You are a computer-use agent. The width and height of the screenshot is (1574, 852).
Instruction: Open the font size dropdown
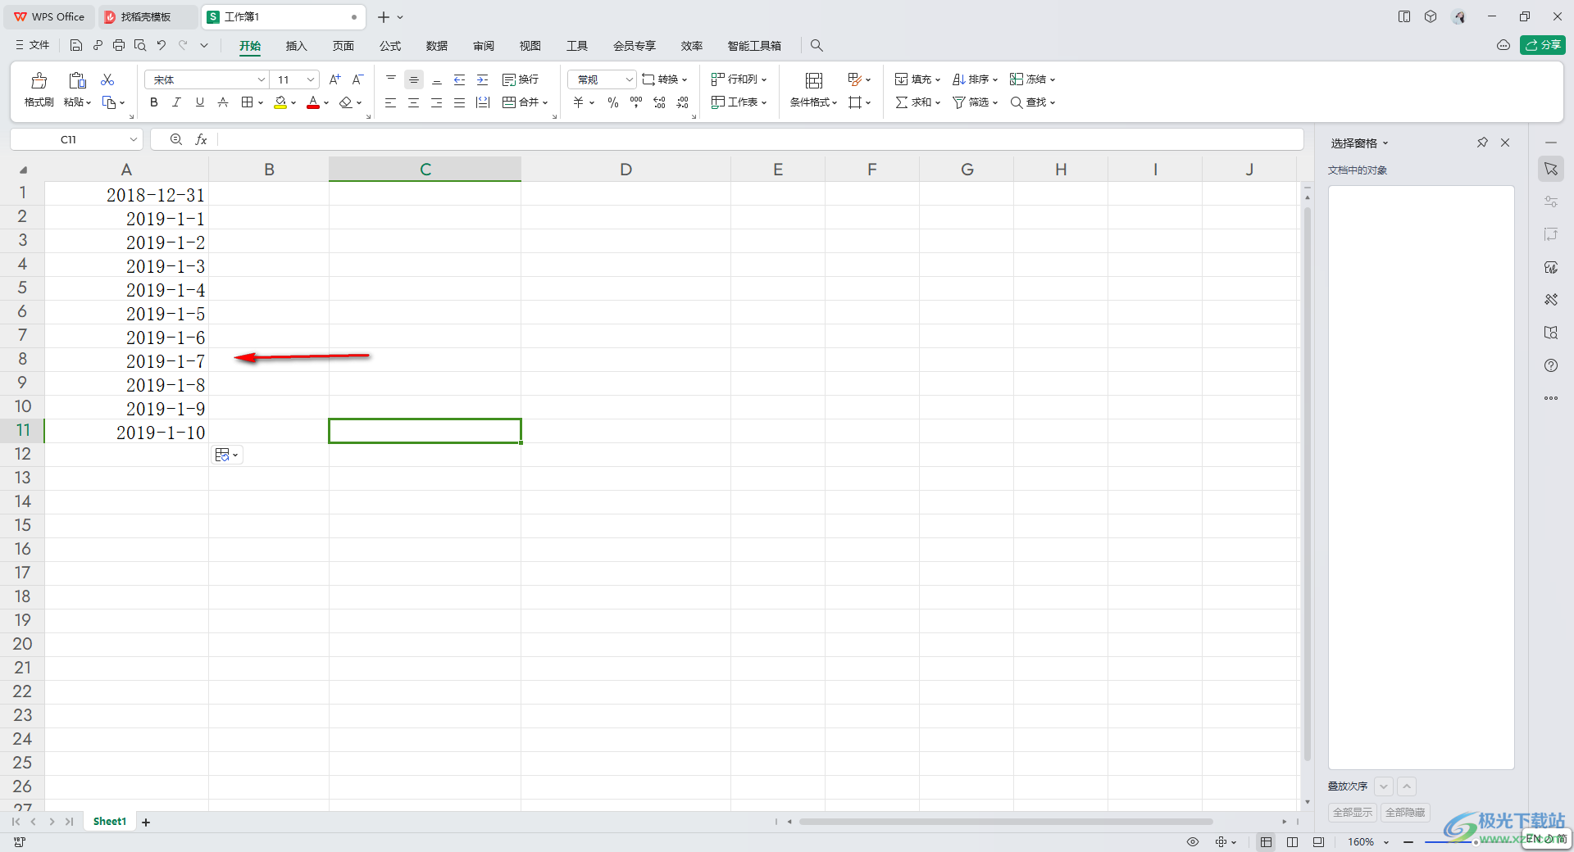(x=311, y=79)
